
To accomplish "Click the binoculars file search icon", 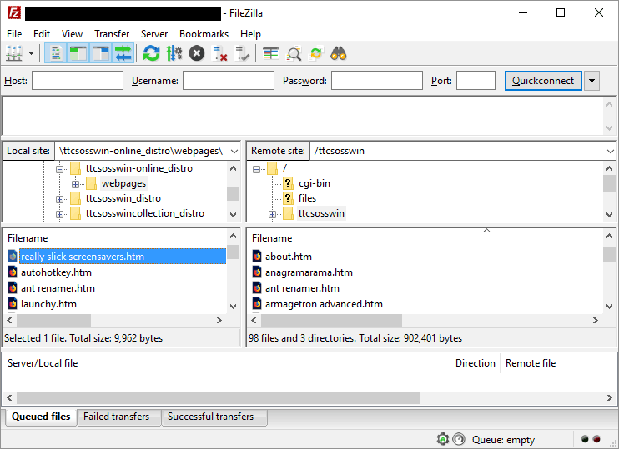I will pos(339,54).
